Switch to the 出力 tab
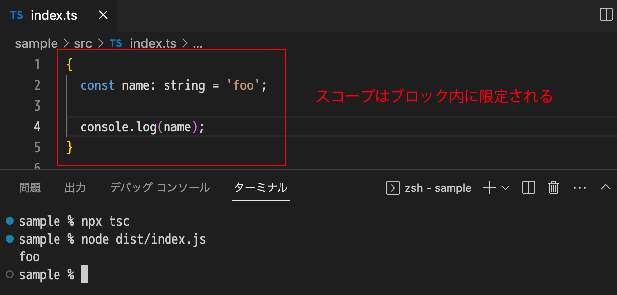617x295 pixels. point(75,188)
